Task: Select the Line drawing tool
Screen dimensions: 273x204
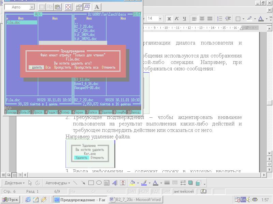Action: (x=75, y=183)
